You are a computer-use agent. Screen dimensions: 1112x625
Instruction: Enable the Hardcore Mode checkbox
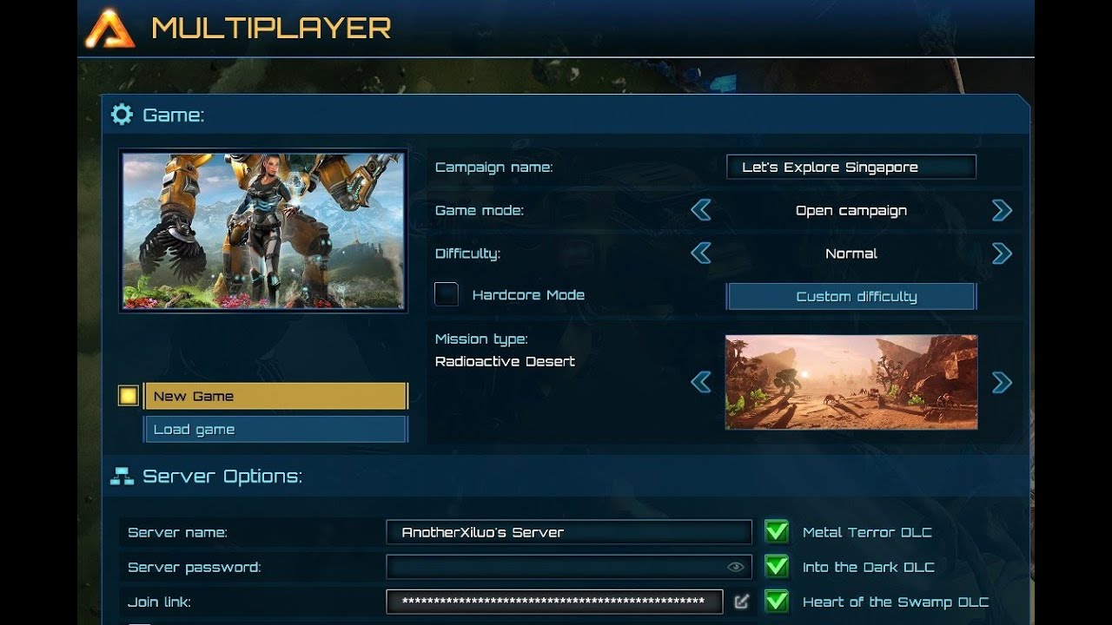(447, 294)
